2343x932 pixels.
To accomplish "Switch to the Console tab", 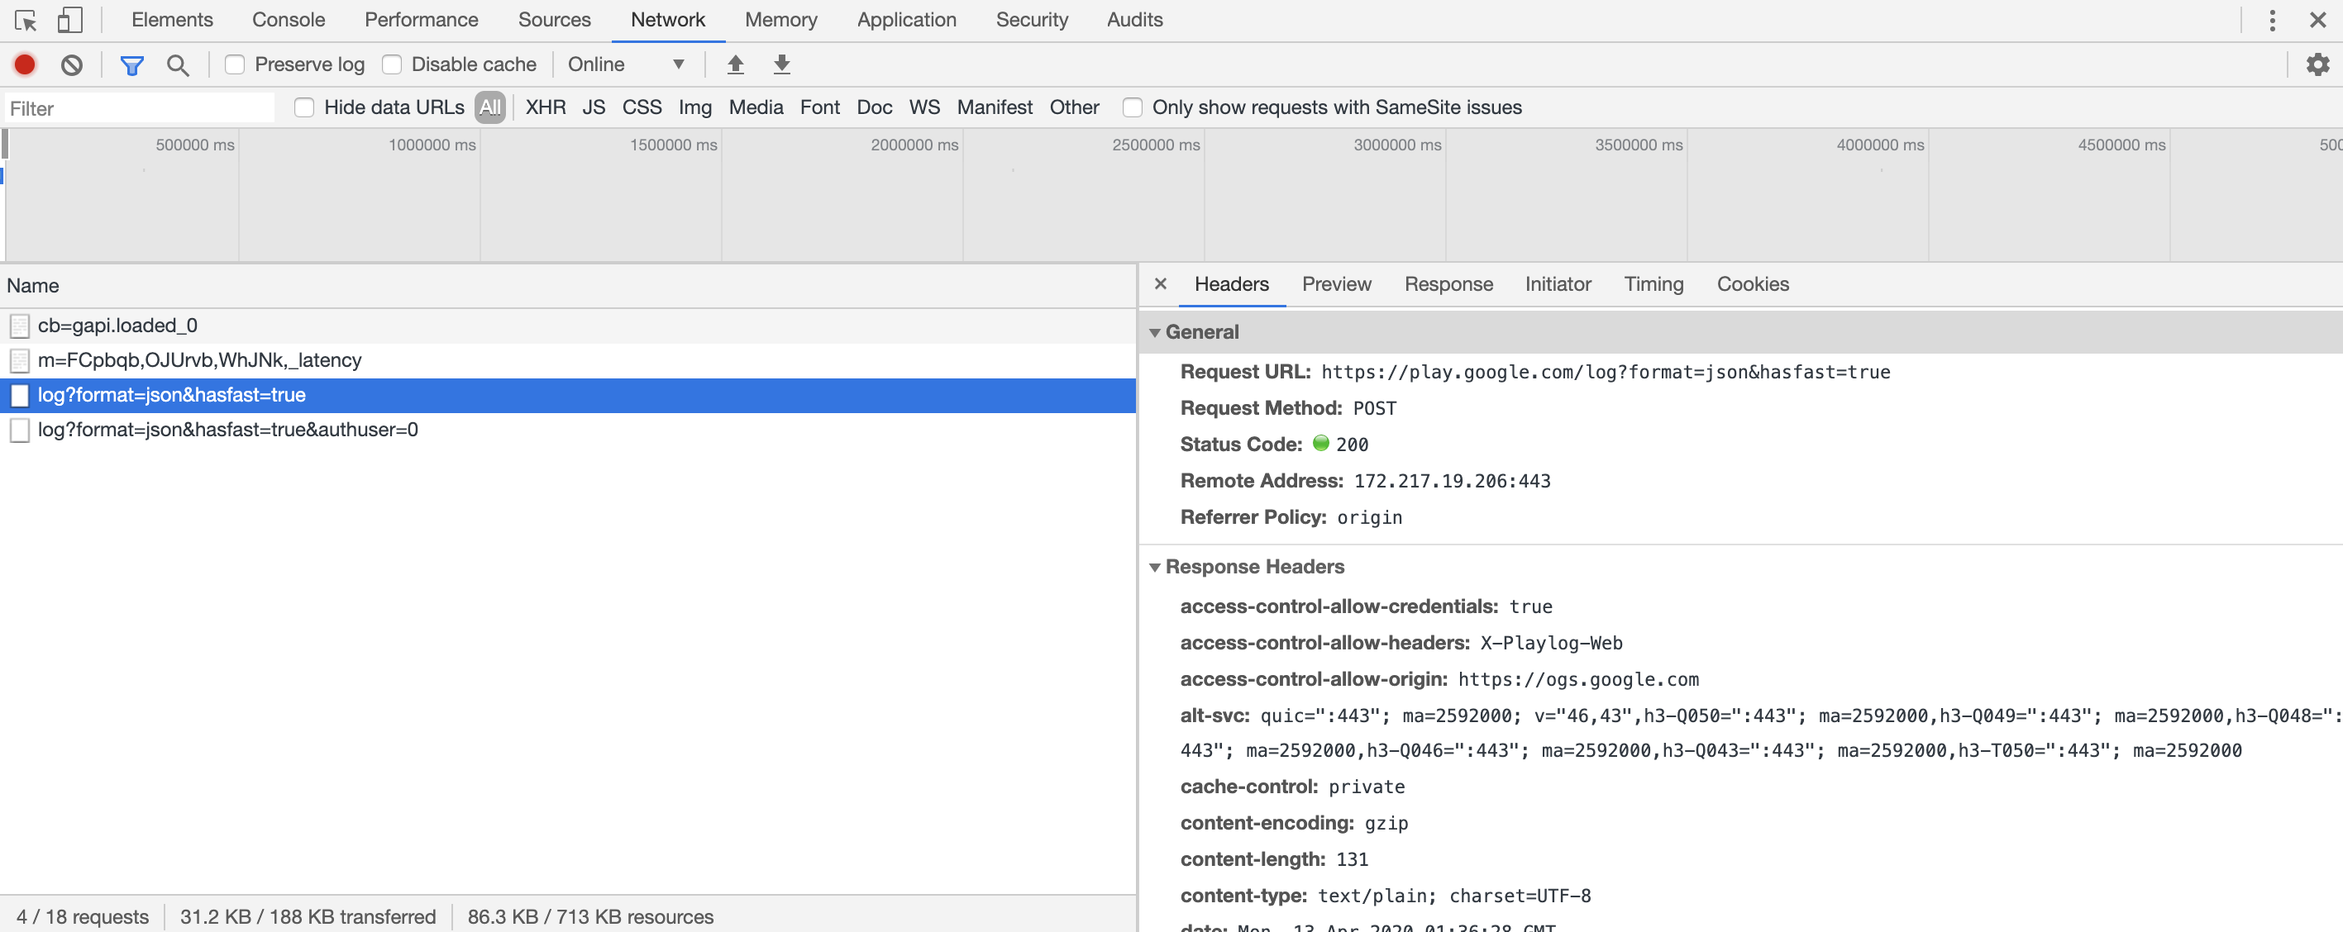I will pyautogui.click(x=289, y=20).
